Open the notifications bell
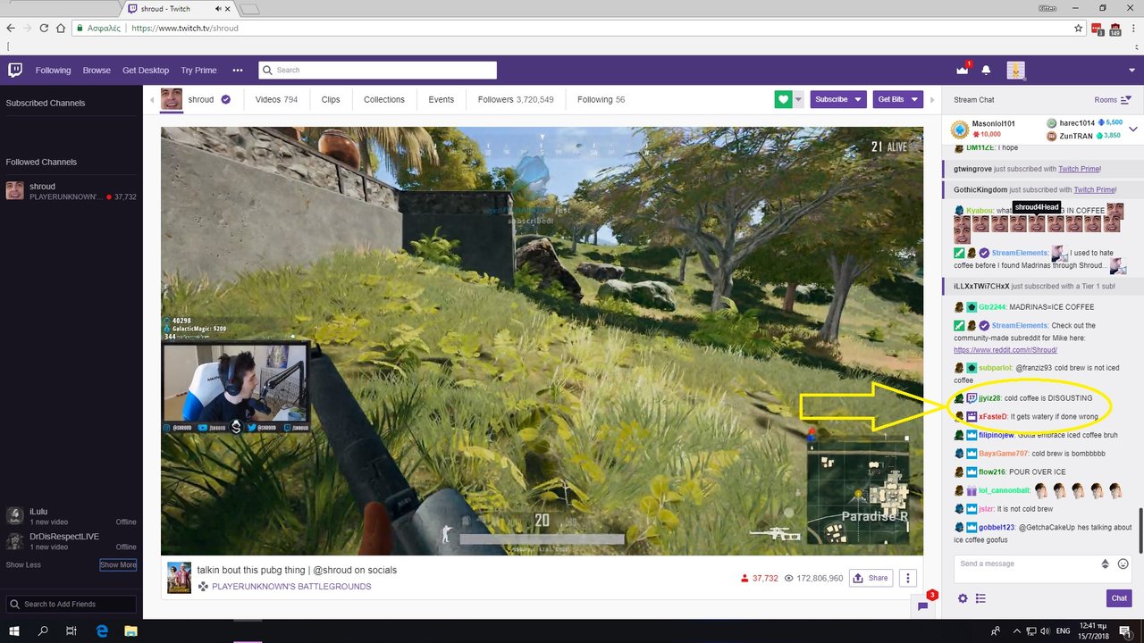Screen dimensions: 1144x643 [987, 70]
